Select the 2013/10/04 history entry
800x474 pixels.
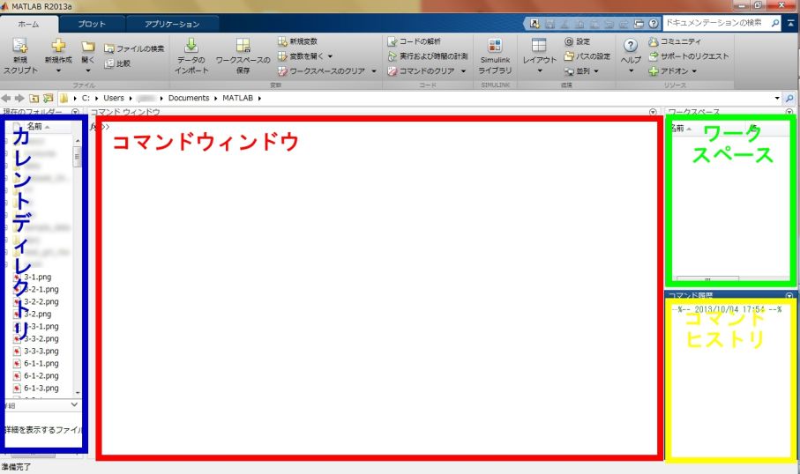(727, 309)
